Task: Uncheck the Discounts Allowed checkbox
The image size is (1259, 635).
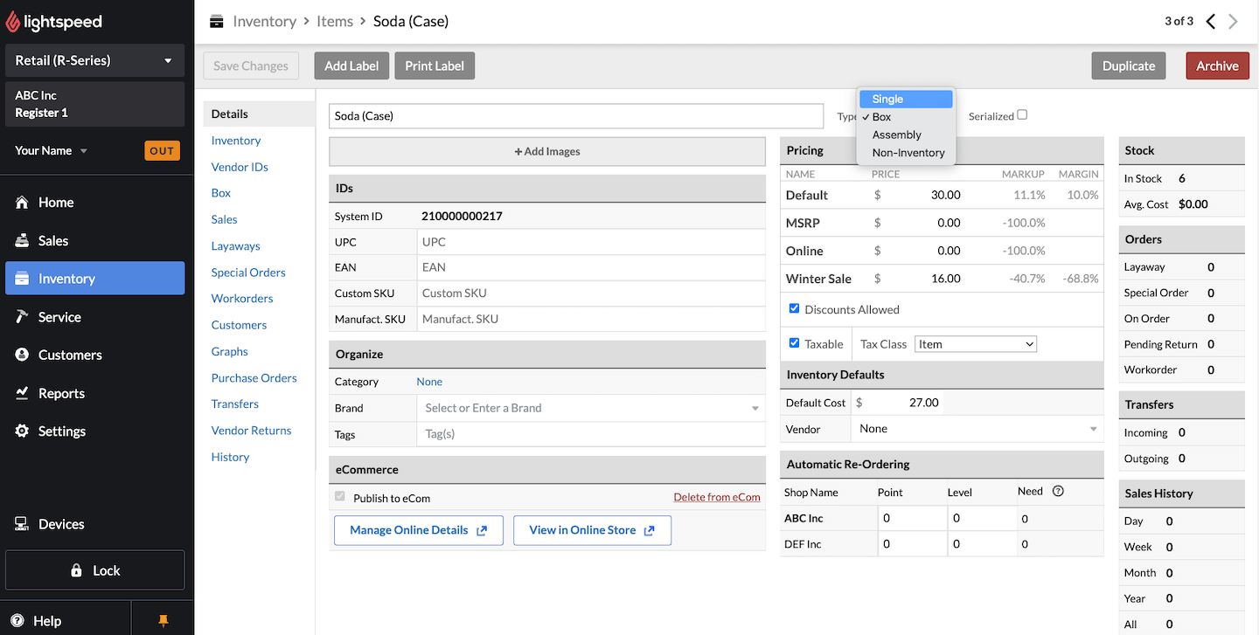Action: pos(794,308)
